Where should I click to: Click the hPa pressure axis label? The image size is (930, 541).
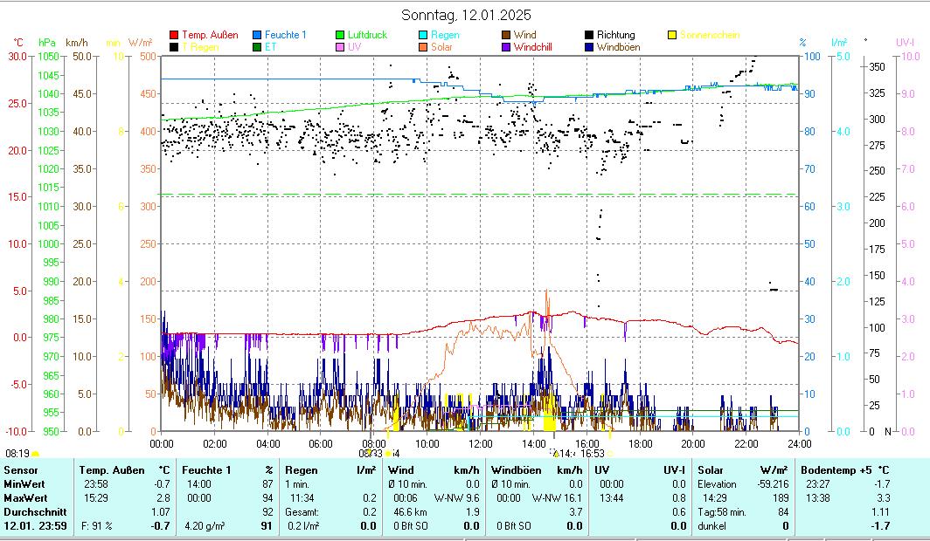46,42
